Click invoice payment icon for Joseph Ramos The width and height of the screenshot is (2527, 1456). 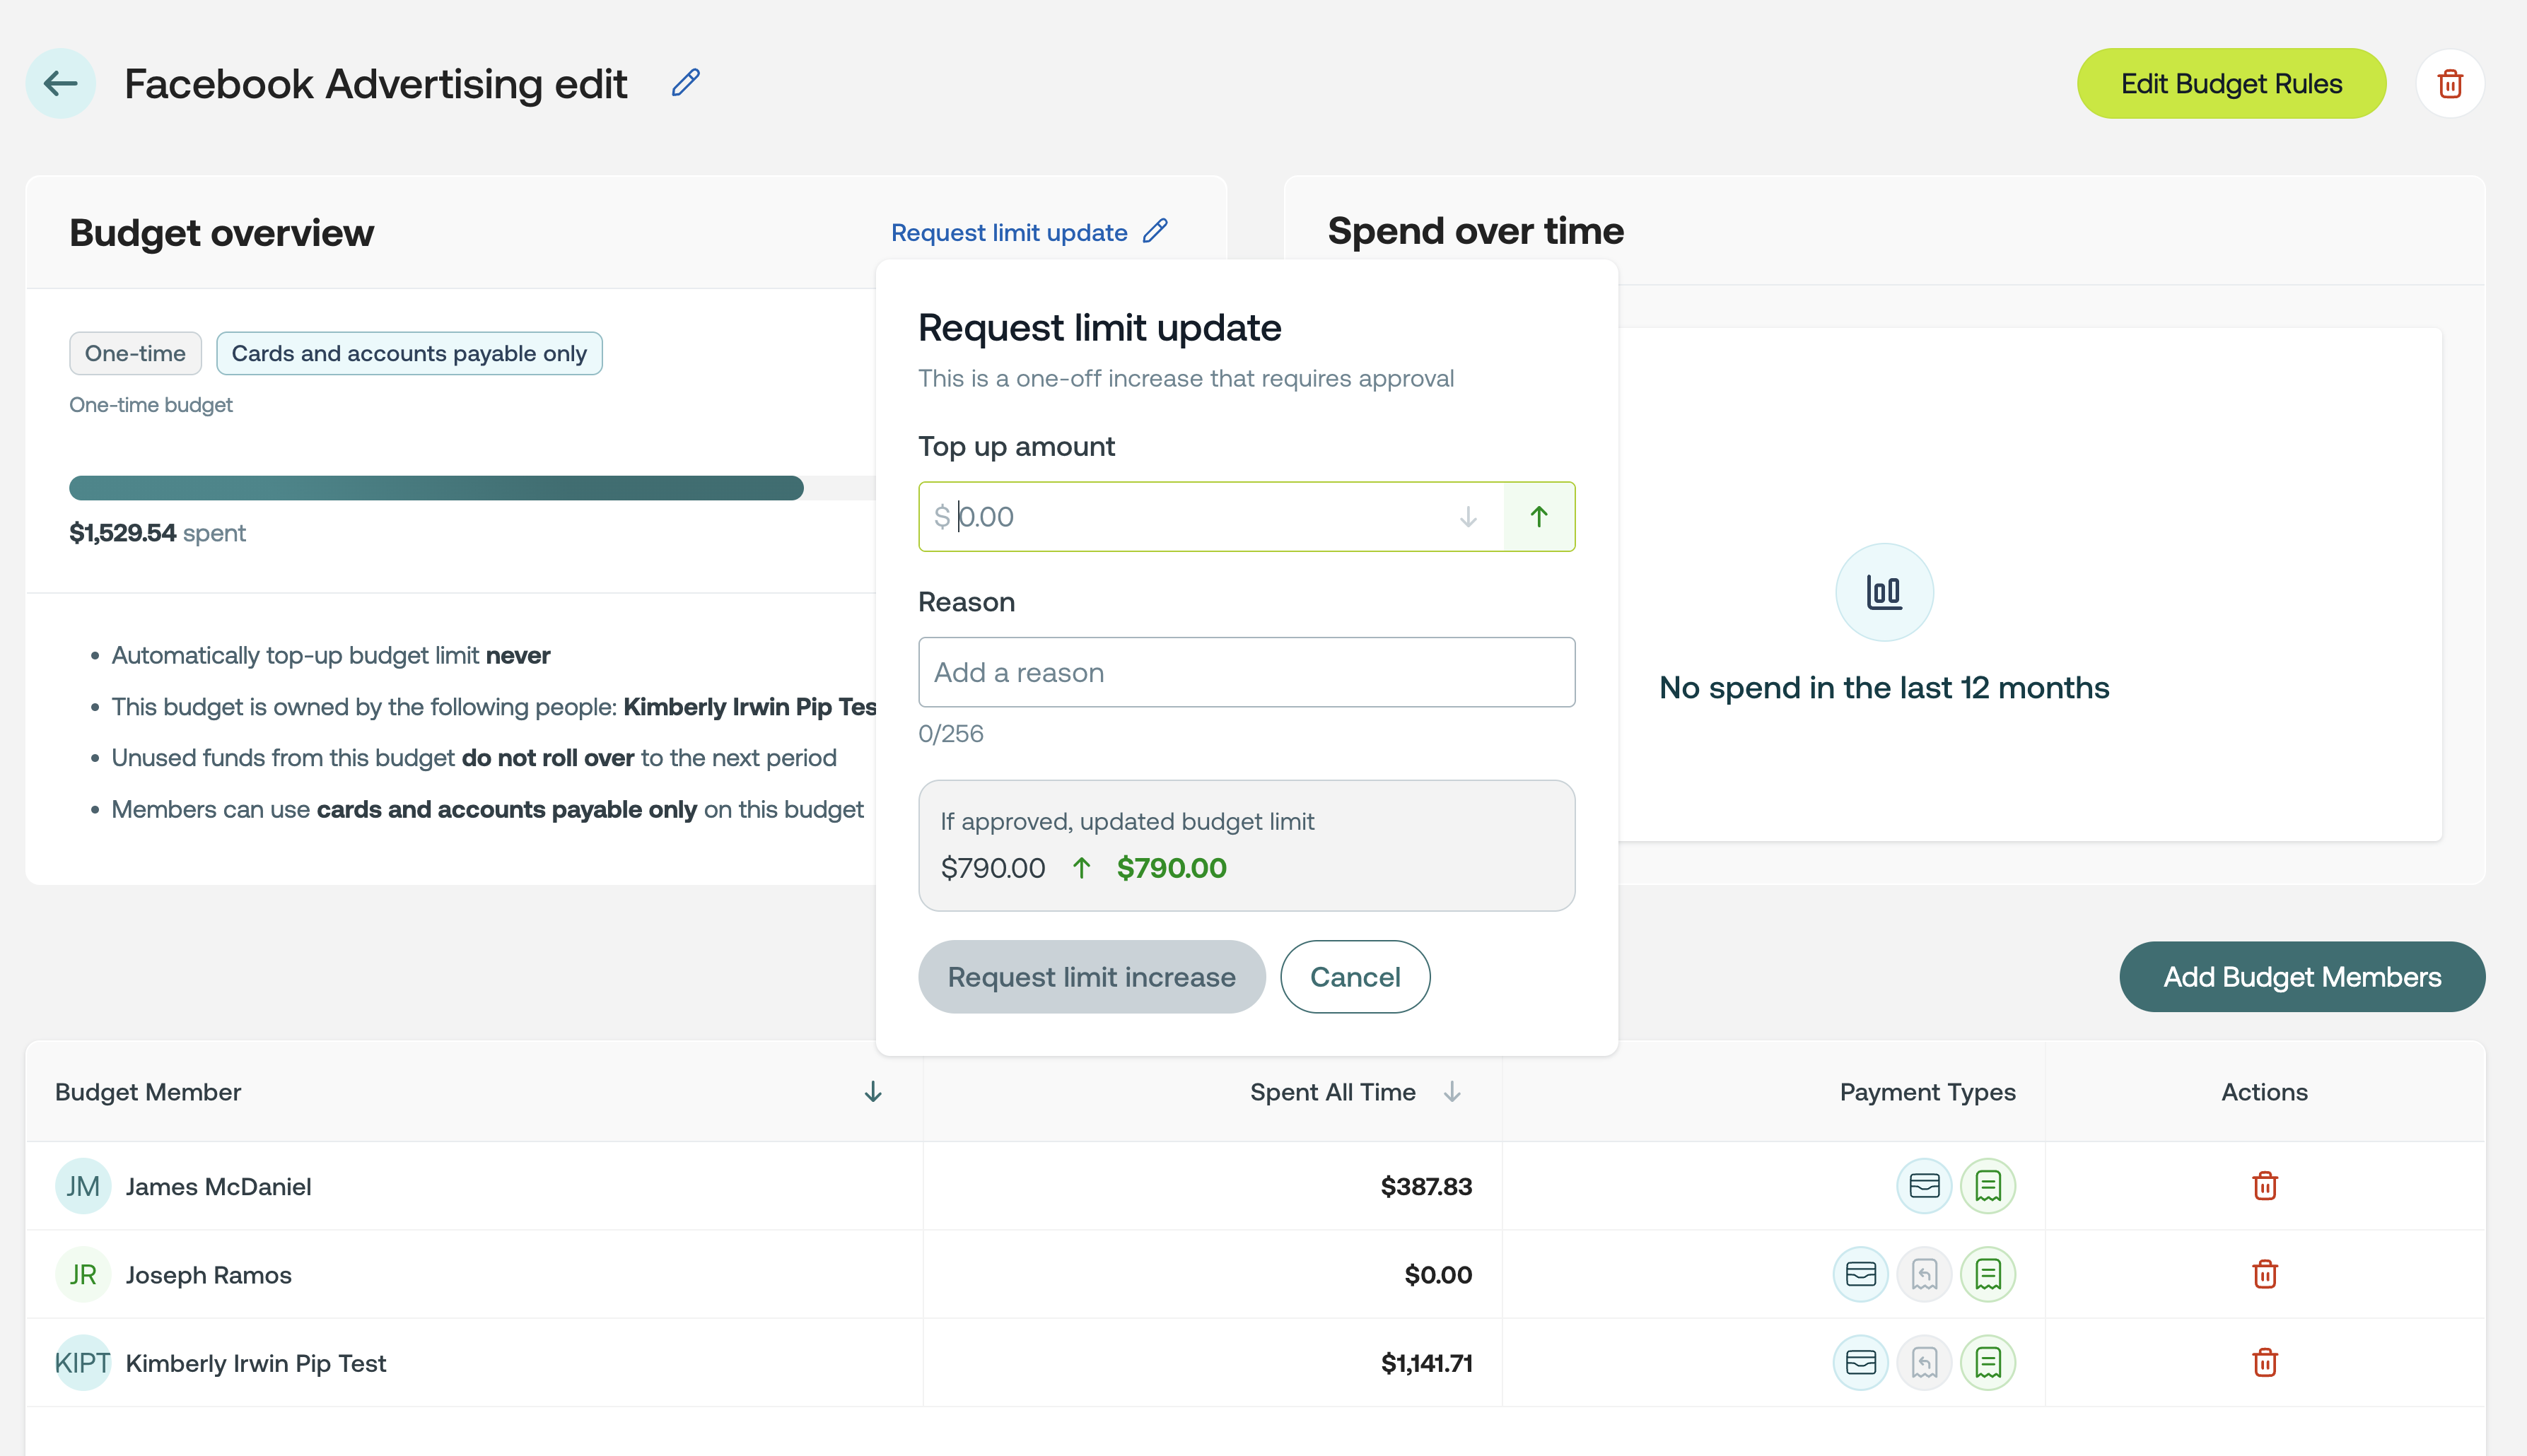tap(1988, 1274)
